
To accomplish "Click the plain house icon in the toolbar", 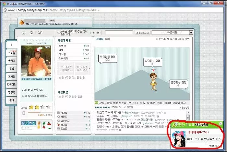I will pyautogui.click(x=31, y=33).
